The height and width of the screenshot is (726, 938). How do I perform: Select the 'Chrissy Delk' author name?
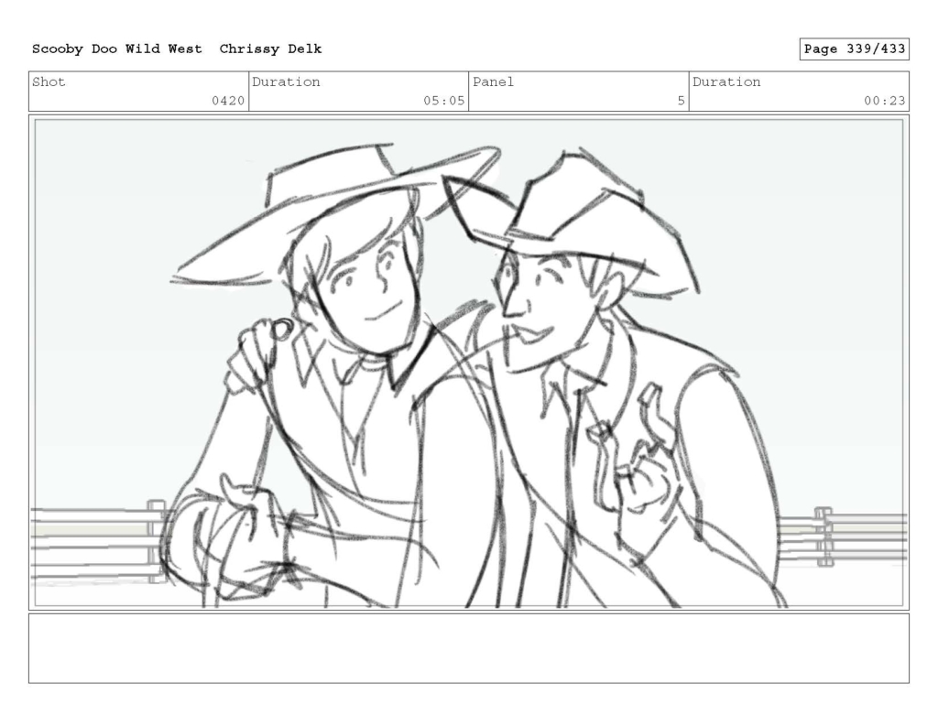[x=270, y=49]
